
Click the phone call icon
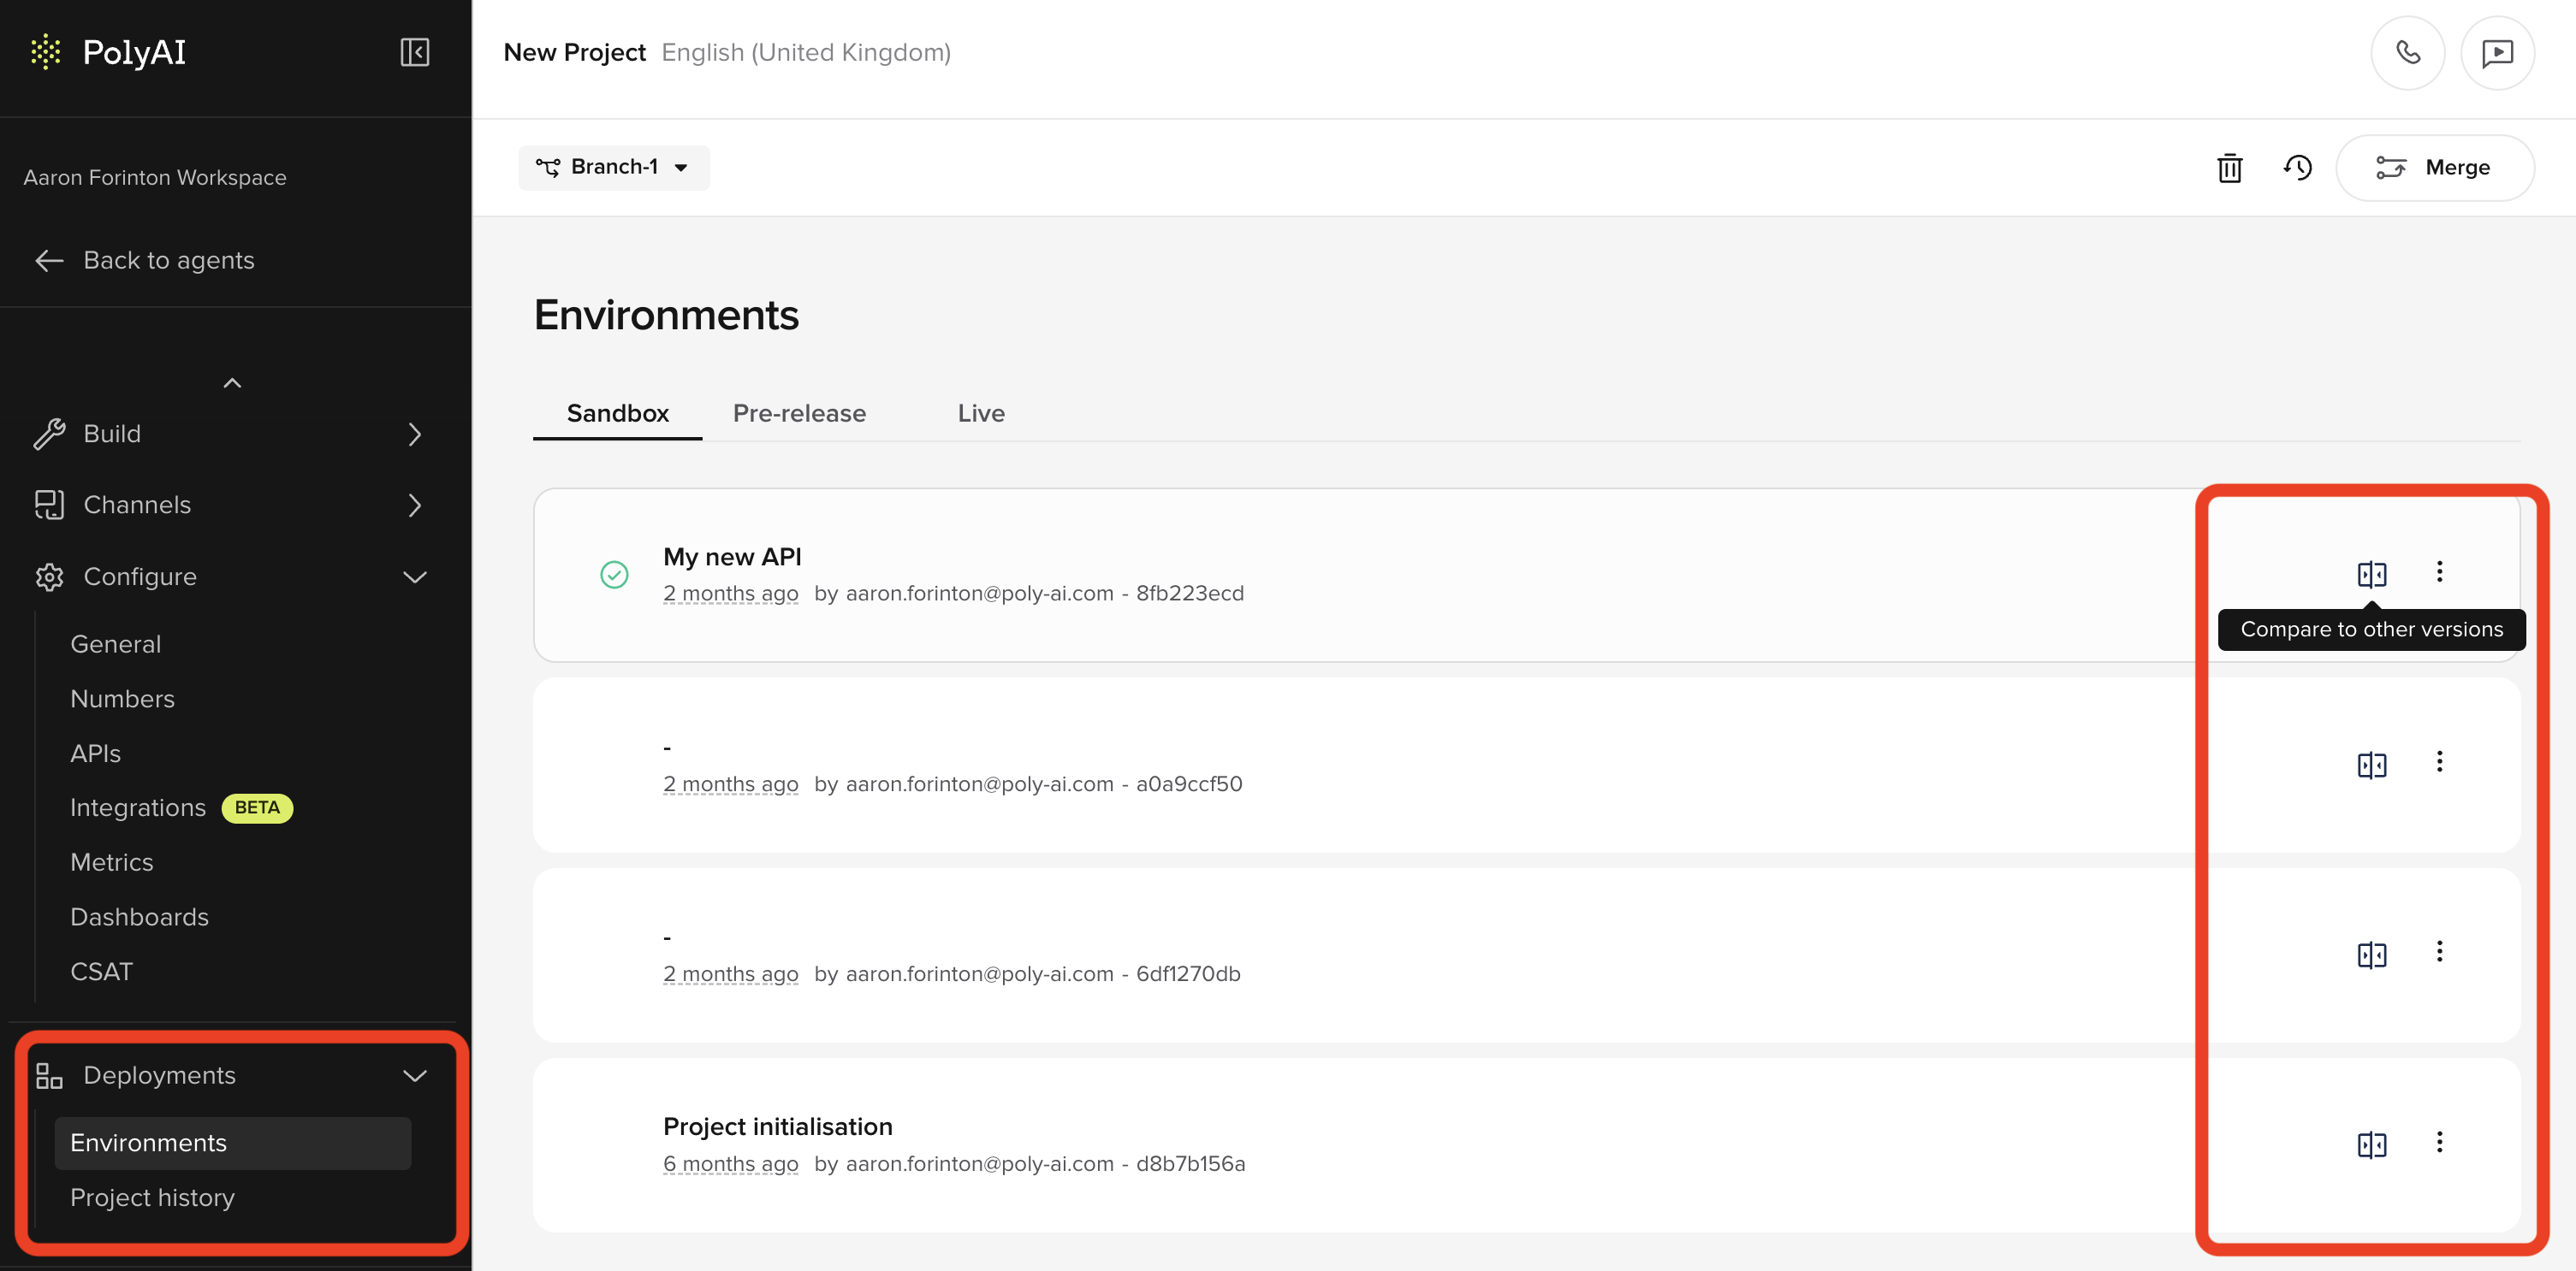pos(2407,53)
